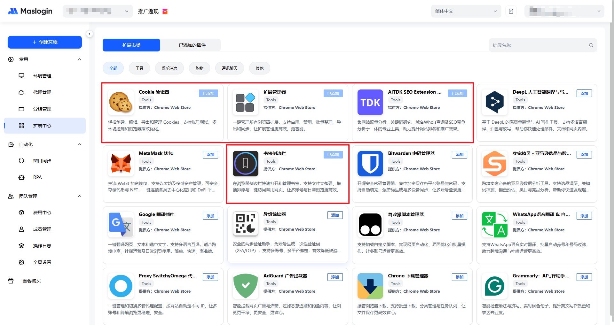The image size is (614, 325).
Task: Click the 创建环境 button
Action: [45, 42]
